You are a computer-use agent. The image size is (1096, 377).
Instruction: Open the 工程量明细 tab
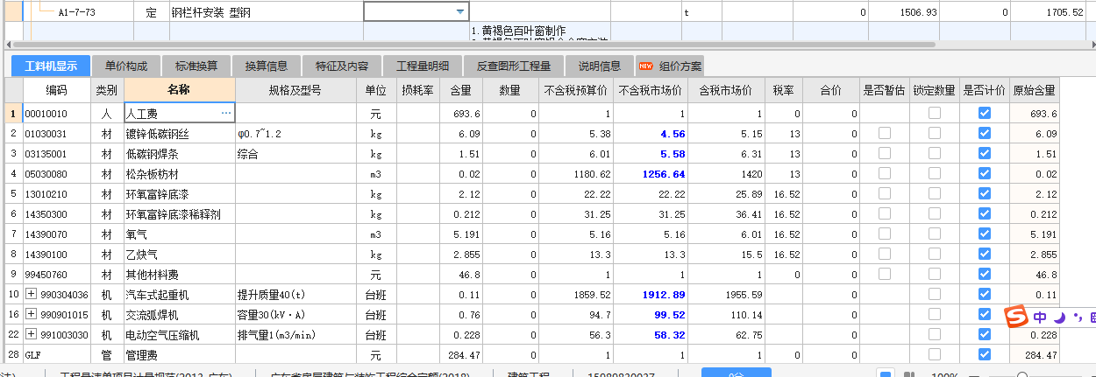pos(423,66)
